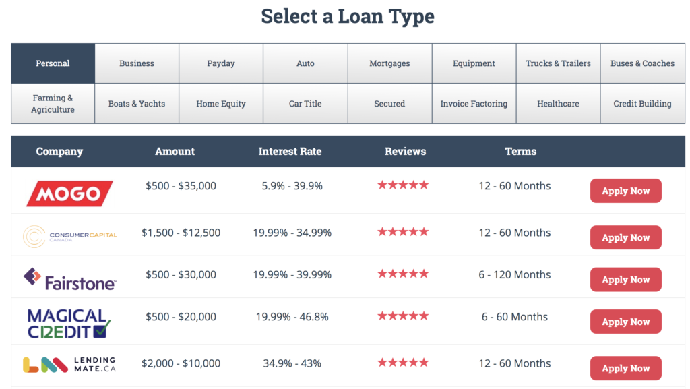This screenshot has width=690, height=389.
Task: Click Consumer Capital's star rating
Action: 403,232
